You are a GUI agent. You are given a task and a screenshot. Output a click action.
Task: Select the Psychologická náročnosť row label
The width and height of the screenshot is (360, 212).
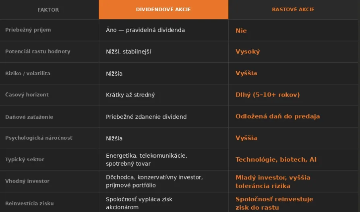(39, 138)
